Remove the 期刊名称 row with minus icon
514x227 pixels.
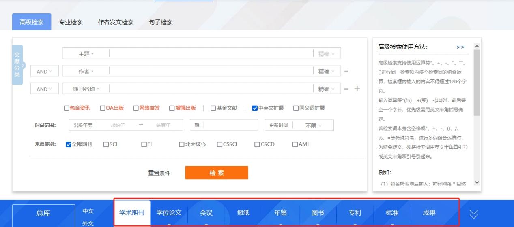[x=346, y=89]
